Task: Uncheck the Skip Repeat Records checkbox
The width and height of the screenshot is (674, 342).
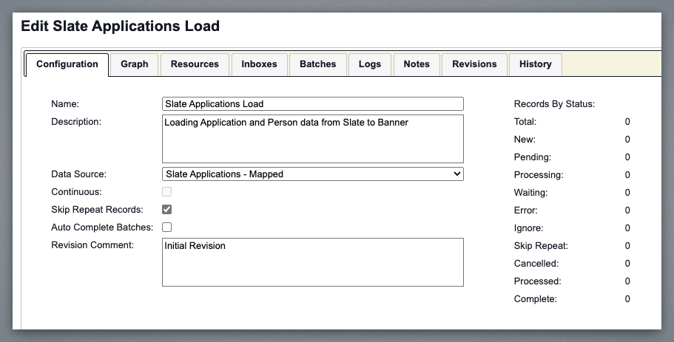Action: [167, 210]
